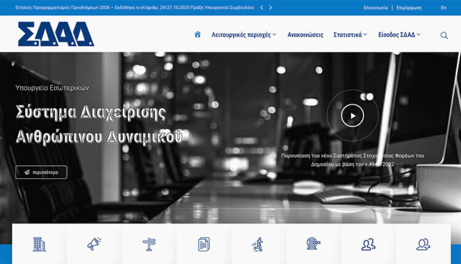Viewport: 461px width, 264px height.
Task: Play the presentation video
Action: pyautogui.click(x=352, y=115)
